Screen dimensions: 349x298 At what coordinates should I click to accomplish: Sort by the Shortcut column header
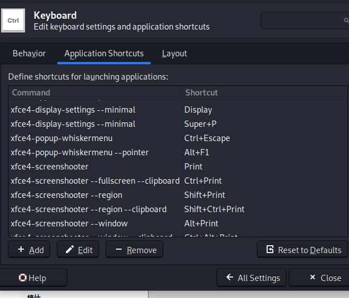pos(264,93)
